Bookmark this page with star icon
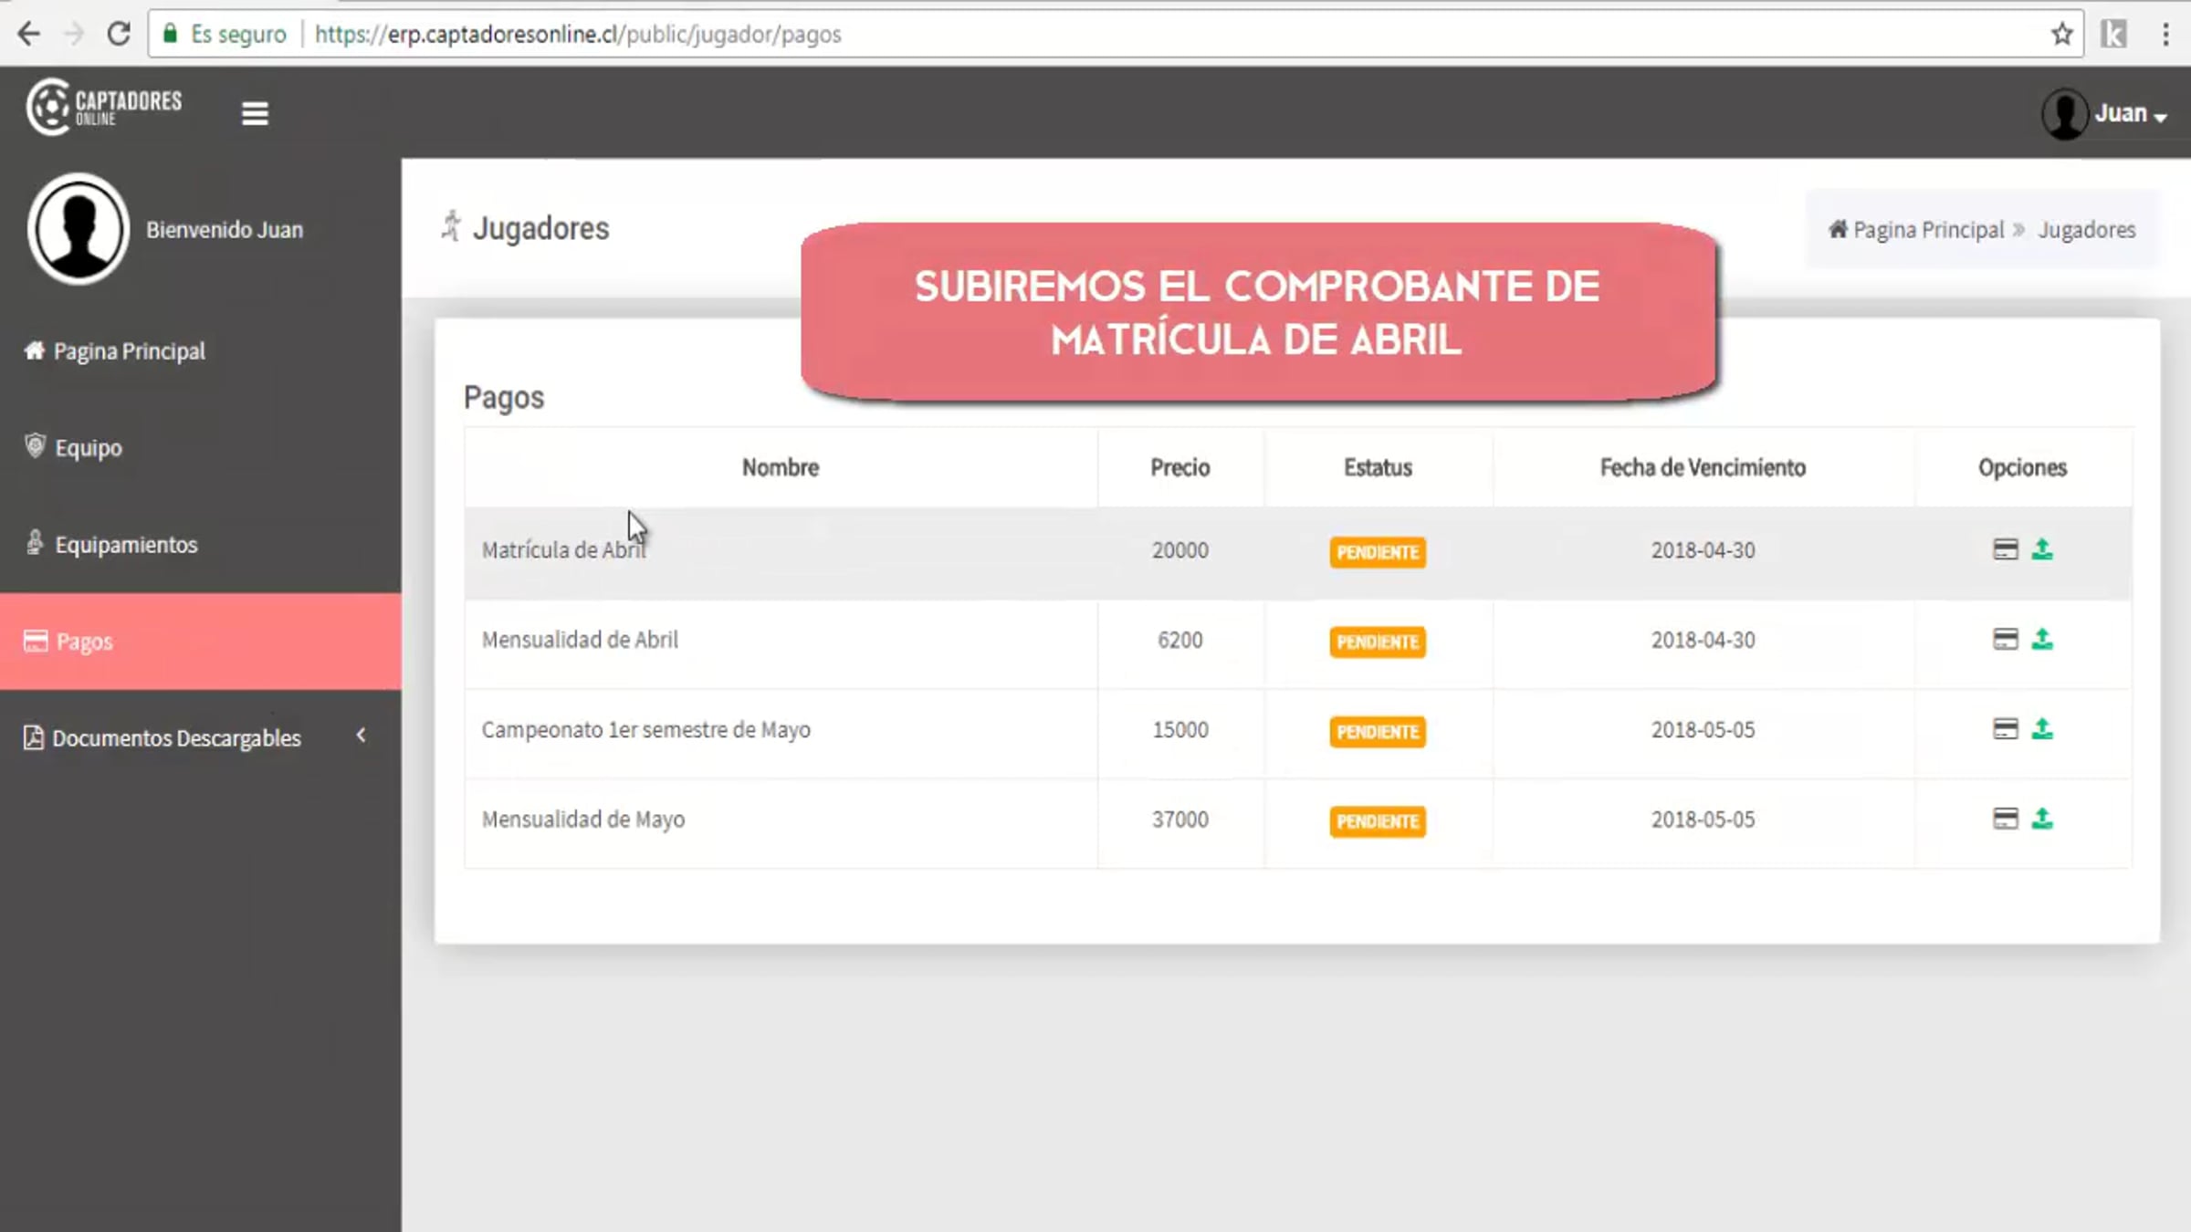The height and width of the screenshot is (1232, 2191). click(x=2061, y=35)
